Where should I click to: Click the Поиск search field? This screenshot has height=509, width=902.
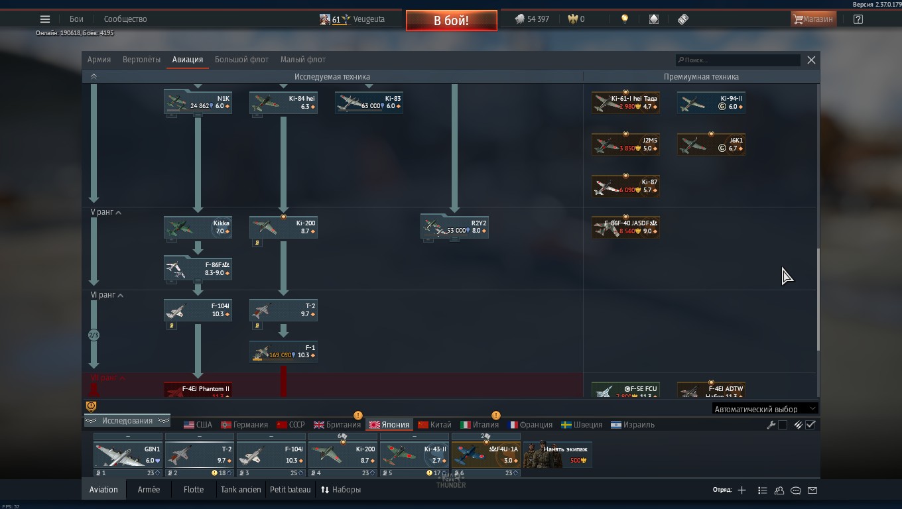tap(738, 60)
